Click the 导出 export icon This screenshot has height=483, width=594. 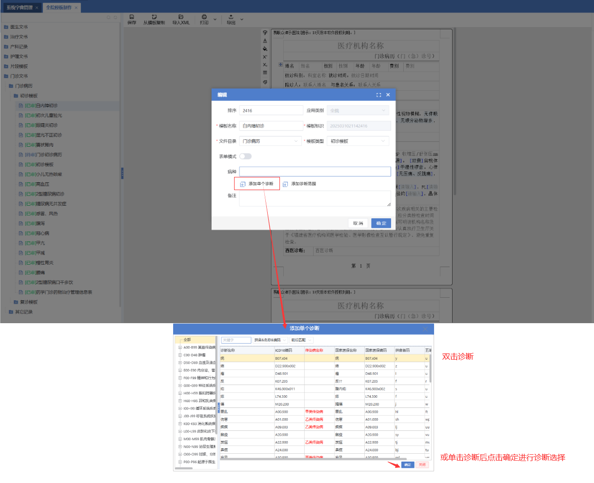click(x=231, y=17)
